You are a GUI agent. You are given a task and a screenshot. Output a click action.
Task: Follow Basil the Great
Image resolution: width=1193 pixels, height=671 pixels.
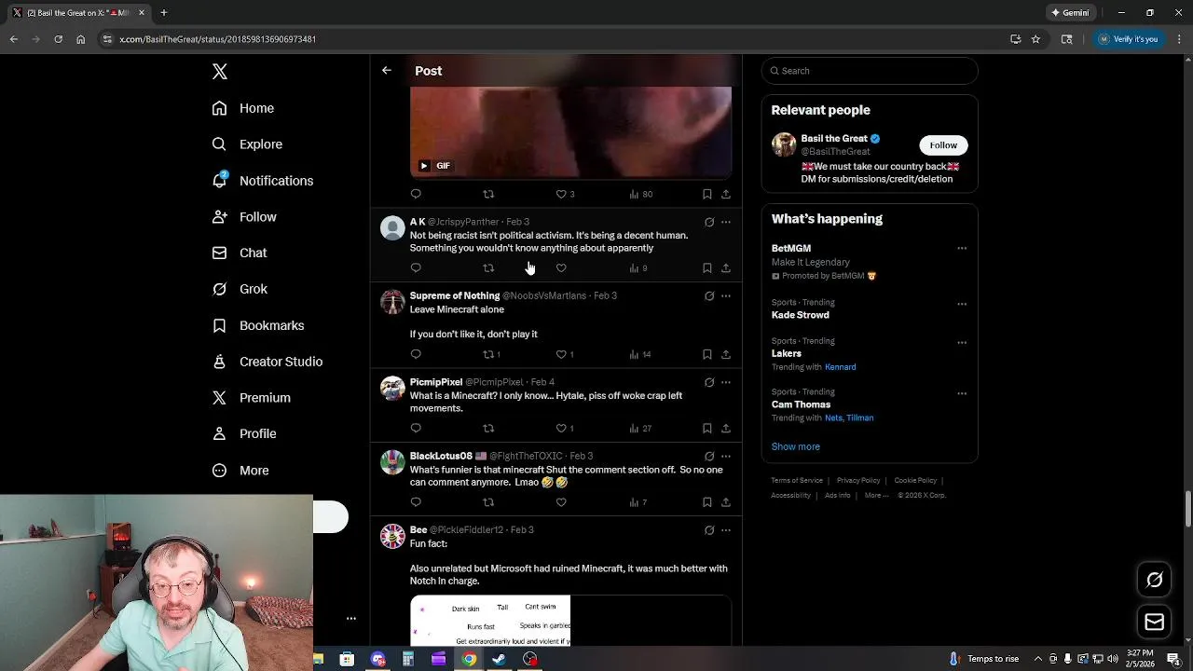pos(943,145)
